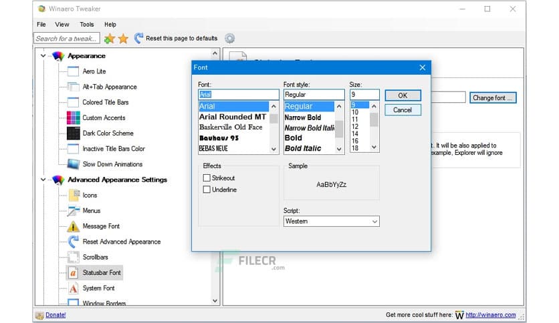Viewport: 559px width, 323px height.
Task: Click the Font name input field
Action: point(239,95)
